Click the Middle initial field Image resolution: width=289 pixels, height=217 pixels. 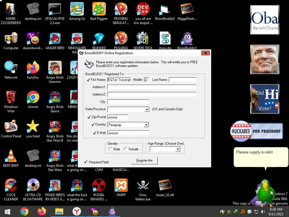(146, 80)
